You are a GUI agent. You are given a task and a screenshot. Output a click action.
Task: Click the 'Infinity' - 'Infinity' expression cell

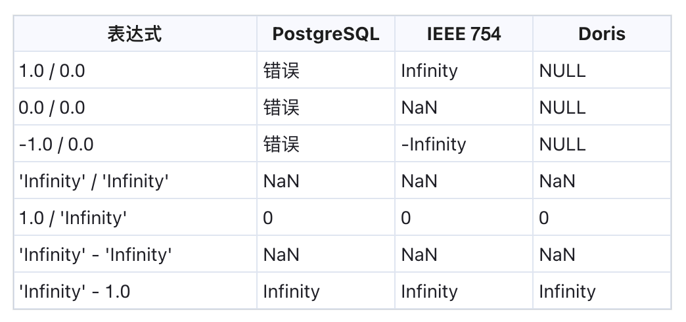coord(96,254)
